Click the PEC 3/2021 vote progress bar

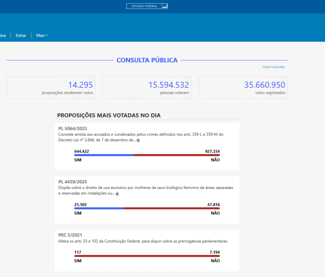tap(147, 256)
